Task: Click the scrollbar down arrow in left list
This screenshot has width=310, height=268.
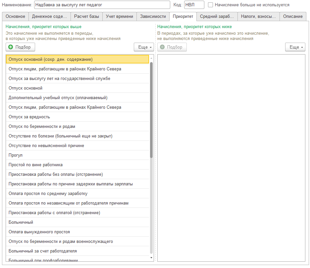Action: pyautogui.click(x=151, y=258)
